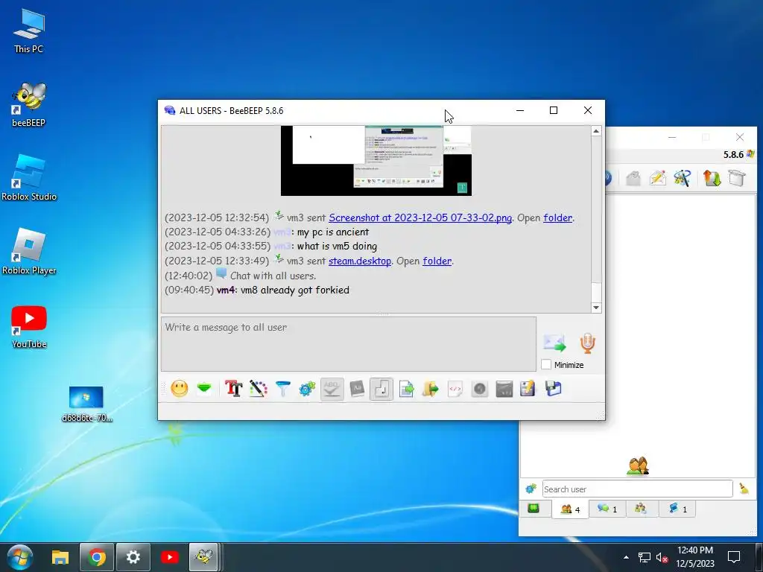
Task: Open the chat font selector TT icon
Action: (x=233, y=389)
